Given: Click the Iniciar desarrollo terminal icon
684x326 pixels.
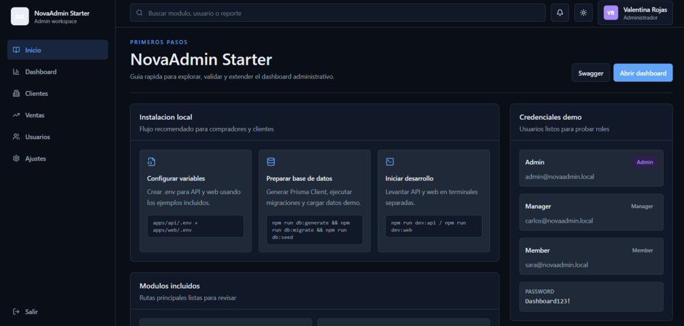Looking at the screenshot, I should (x=390, y=162).
